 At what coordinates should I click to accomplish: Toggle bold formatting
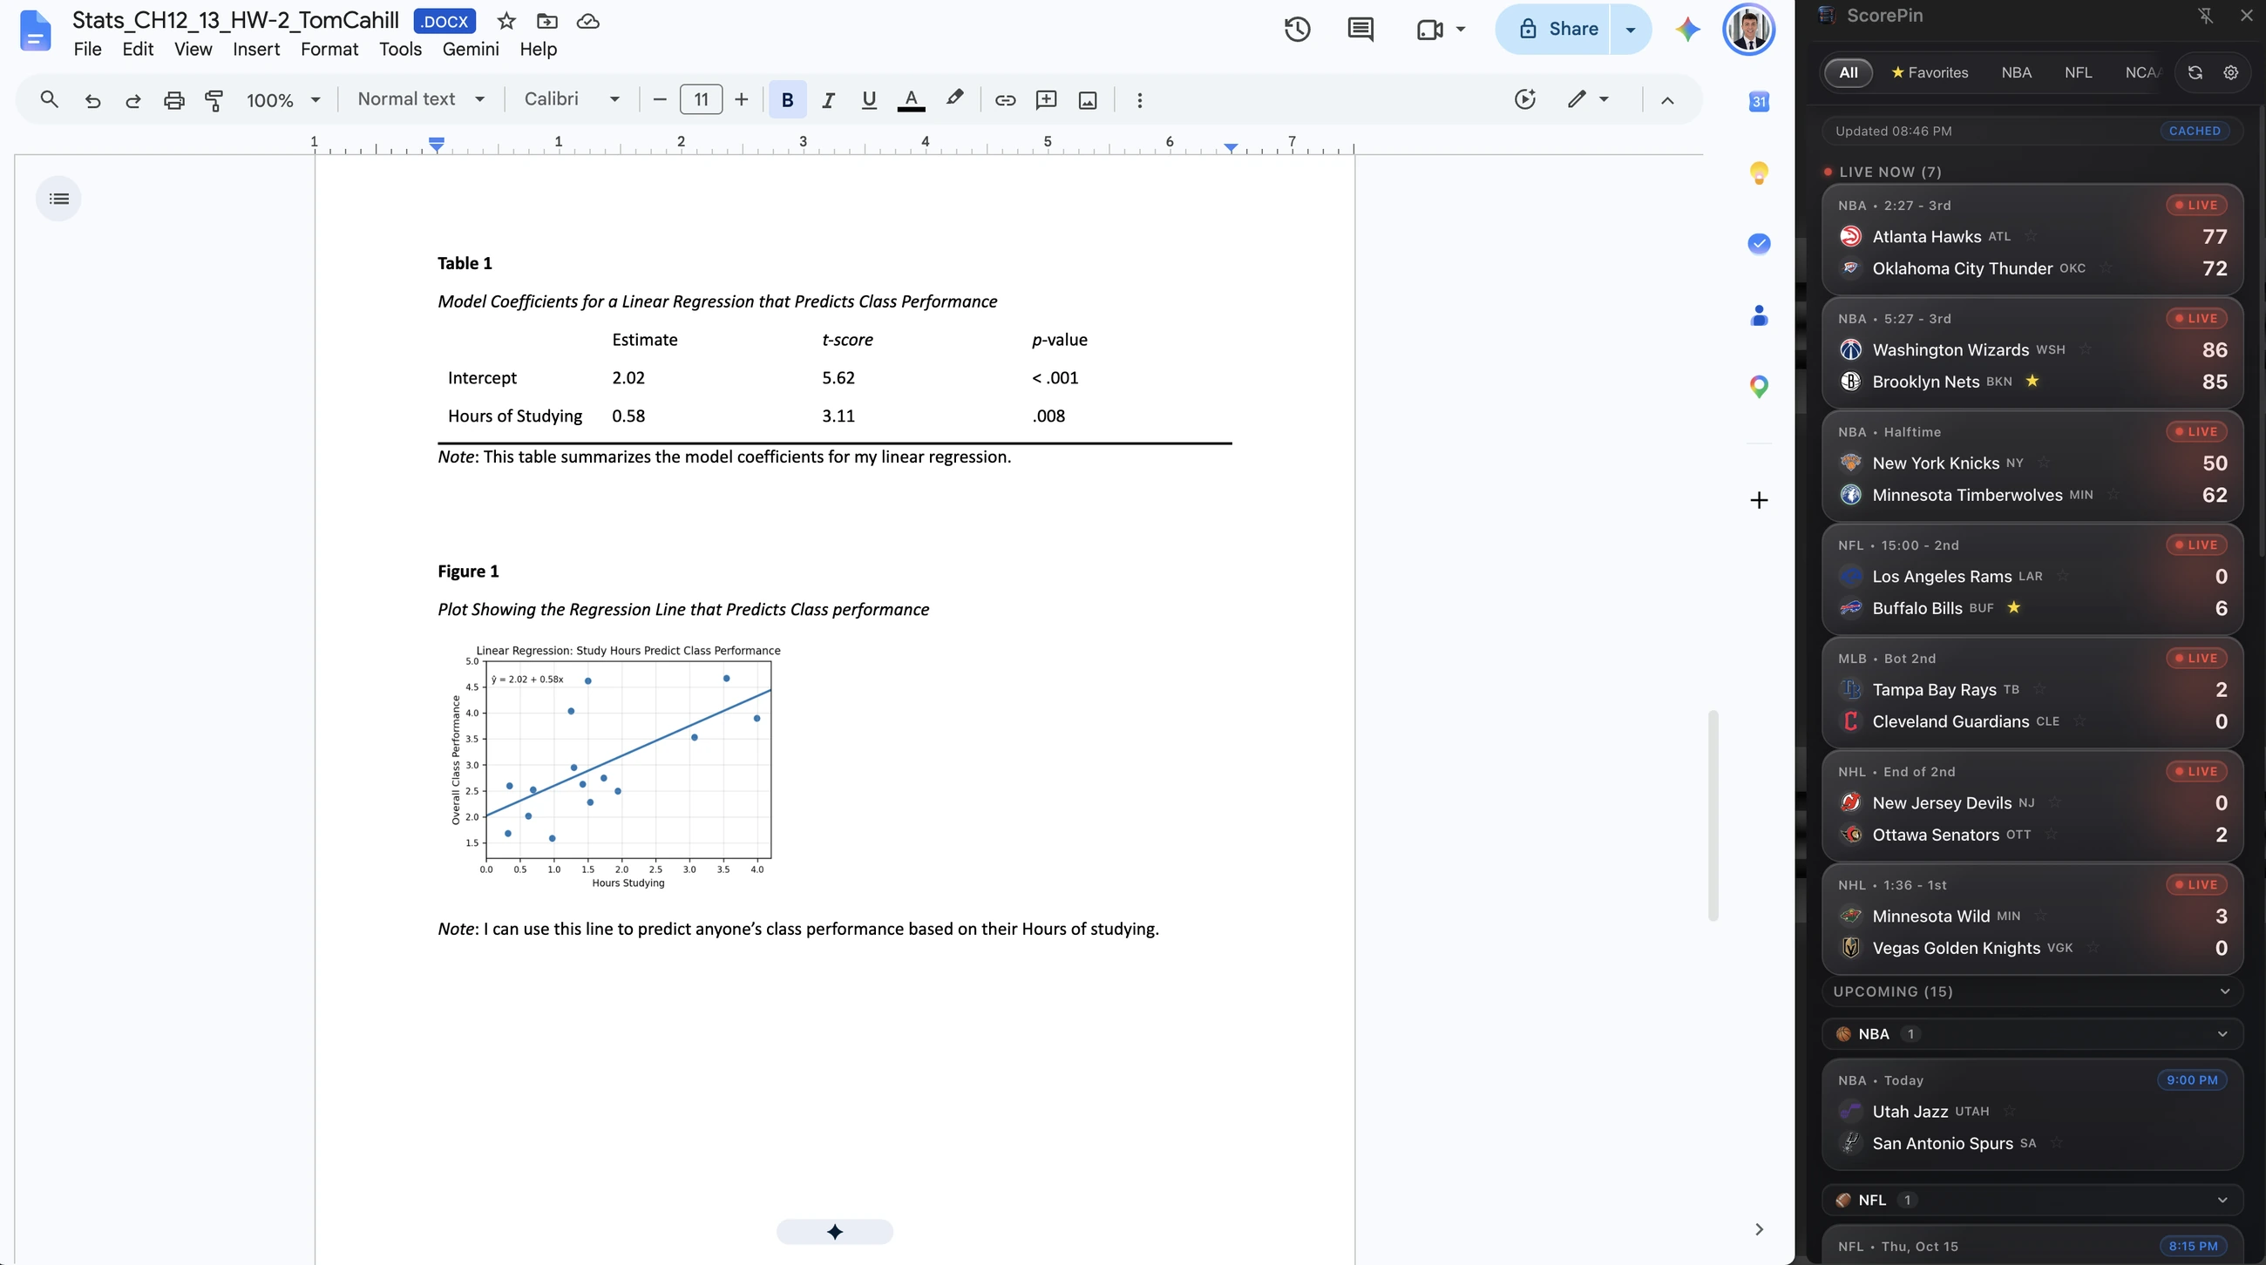787,100
